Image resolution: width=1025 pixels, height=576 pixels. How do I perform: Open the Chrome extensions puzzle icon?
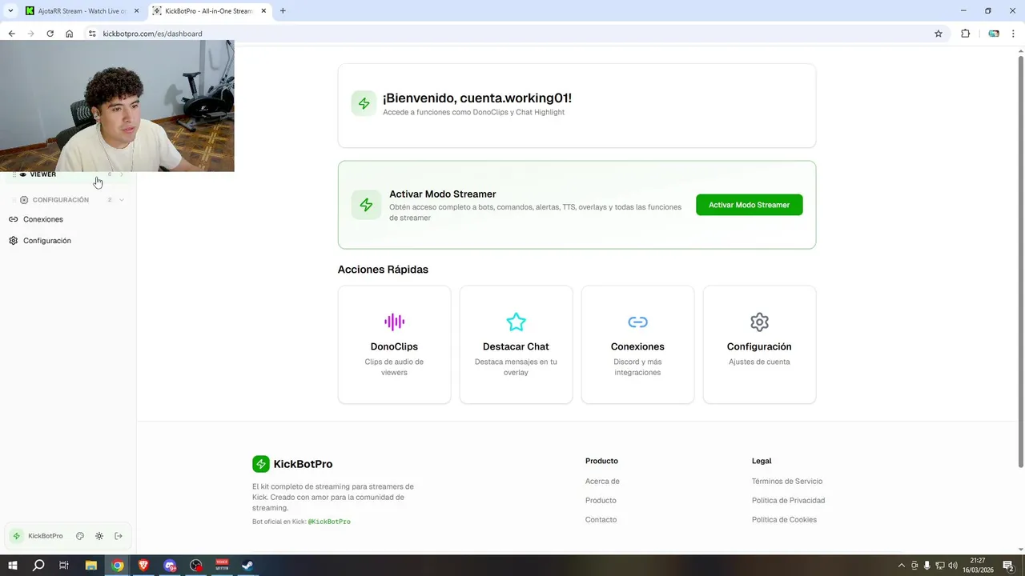point(965,34)
